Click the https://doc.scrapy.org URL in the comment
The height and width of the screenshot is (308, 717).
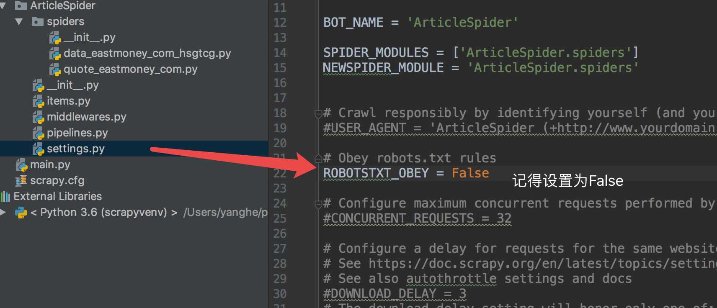click(542, 264)
